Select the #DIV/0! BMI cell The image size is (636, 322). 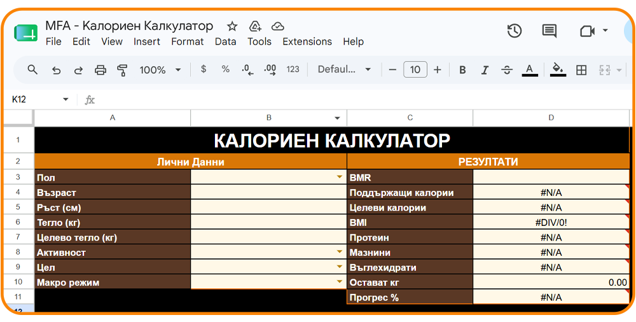(551, 222)
